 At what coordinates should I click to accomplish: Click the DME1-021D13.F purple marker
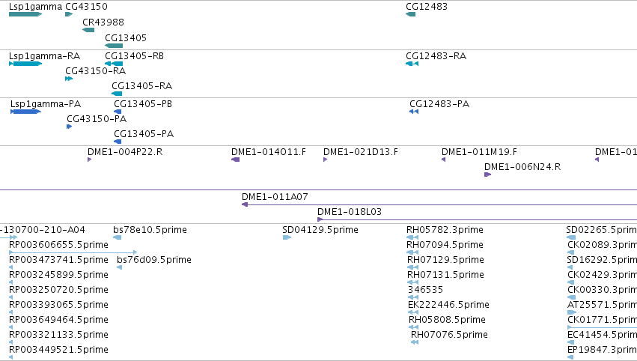[x=325, y=160]
